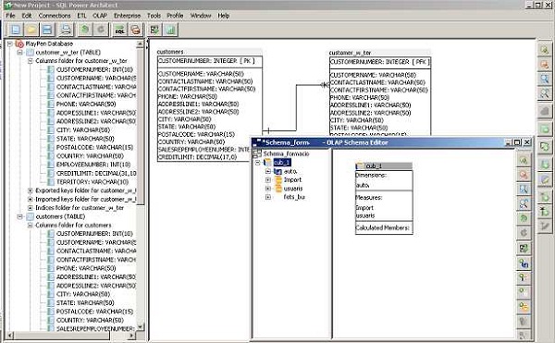555x343 pixels.
Task: Collapse Columns folder for customer_w_ter
Action: [31, 61]
